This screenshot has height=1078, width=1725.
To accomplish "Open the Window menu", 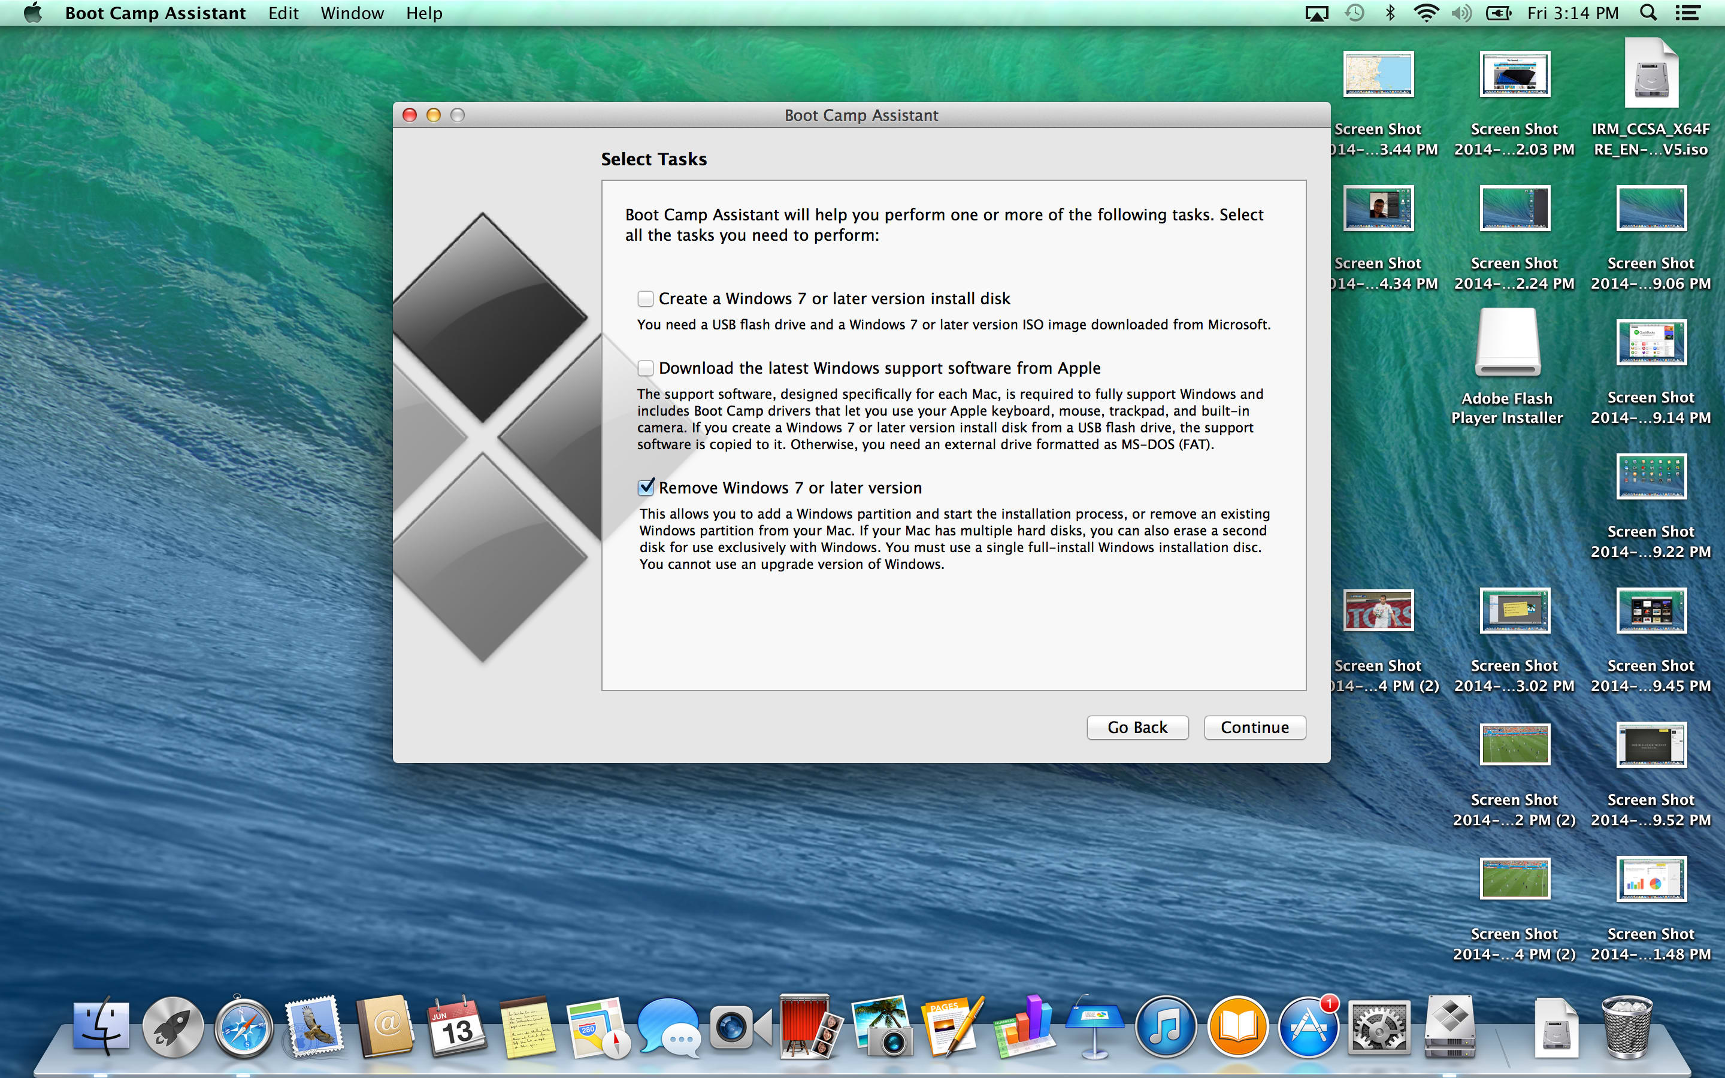I will point(352,12).
